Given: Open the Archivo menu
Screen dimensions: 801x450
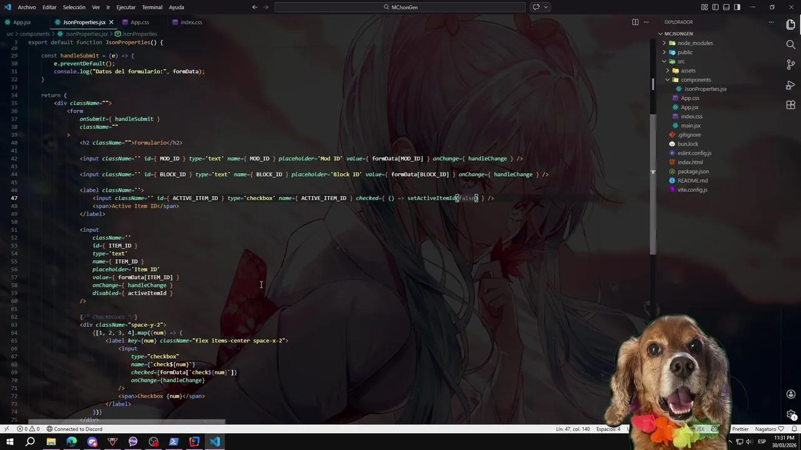Looking at the screenshot, I should coord(27,7).
